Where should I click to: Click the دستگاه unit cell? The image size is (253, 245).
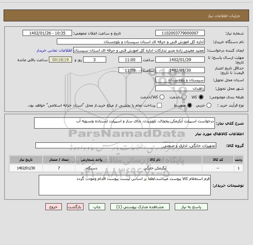(92, 168)
